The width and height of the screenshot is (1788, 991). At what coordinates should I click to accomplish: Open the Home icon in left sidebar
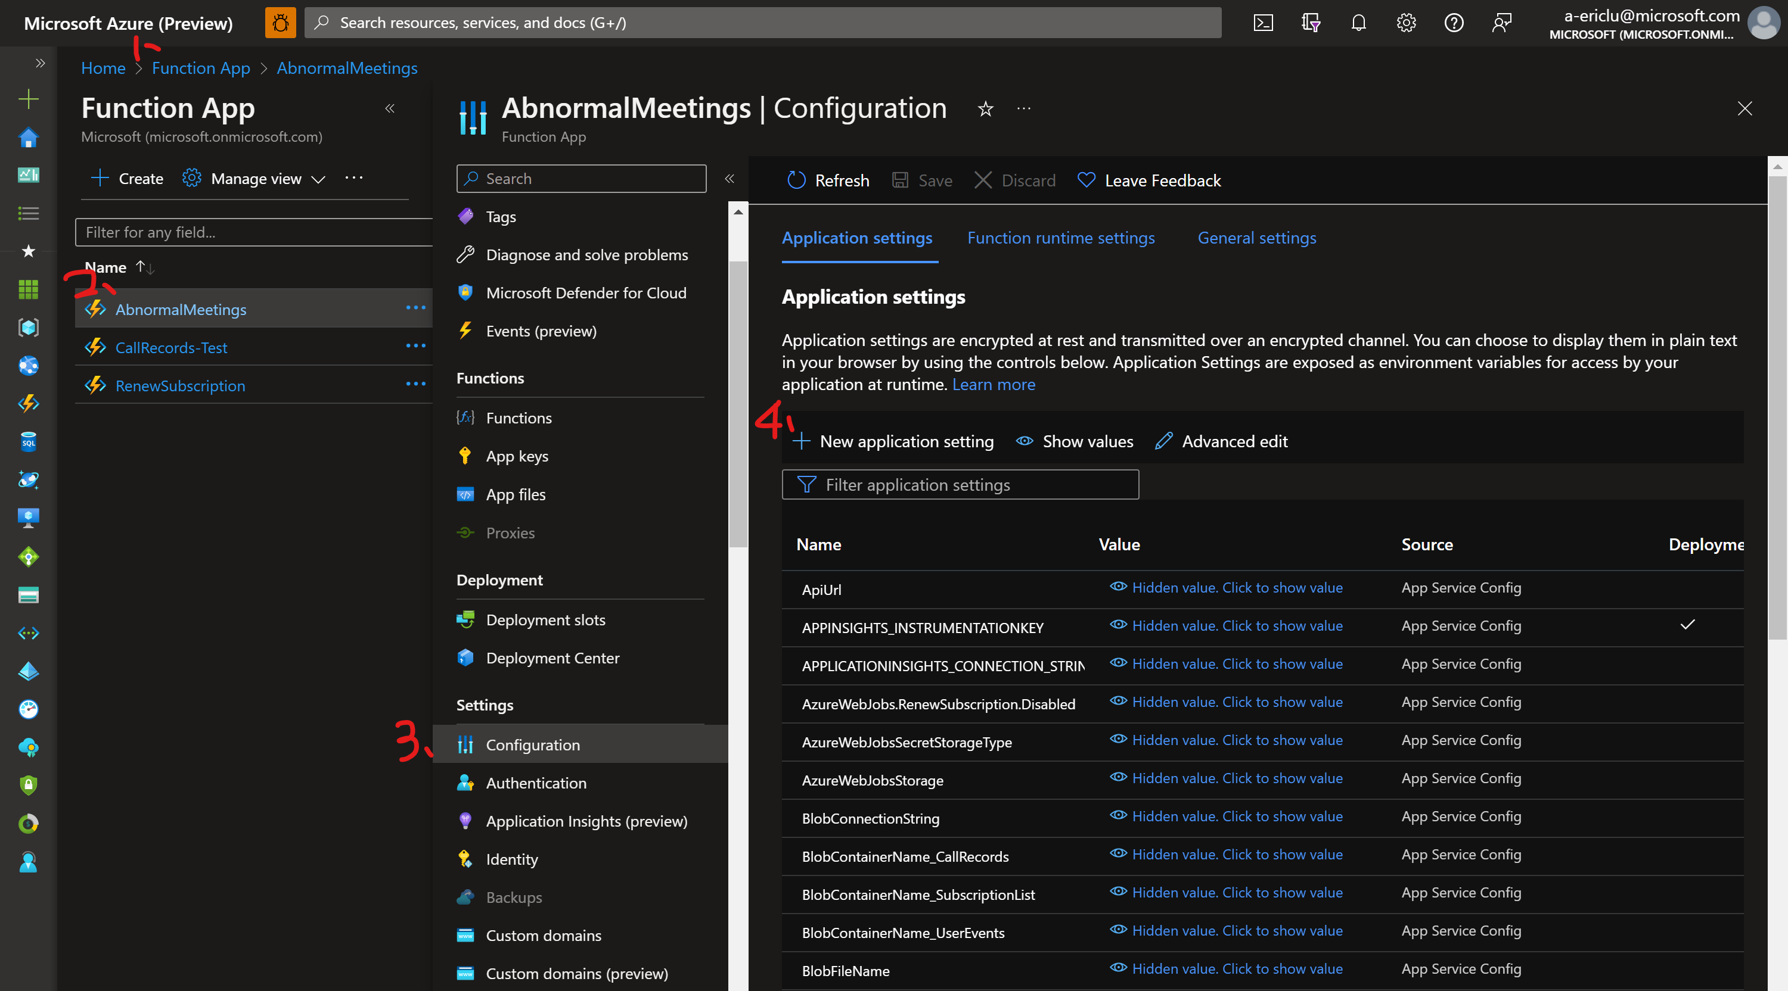point(29,138)
